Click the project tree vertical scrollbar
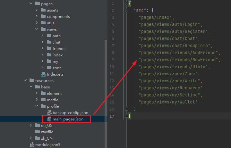This screenshot has height=148, width=231. [106, 94]
